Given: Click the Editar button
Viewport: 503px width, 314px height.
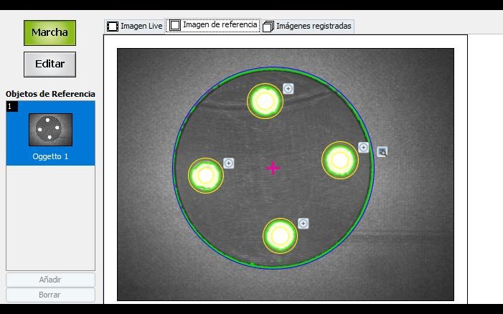Looking at the screenshot, I should (x=50, y=64).
